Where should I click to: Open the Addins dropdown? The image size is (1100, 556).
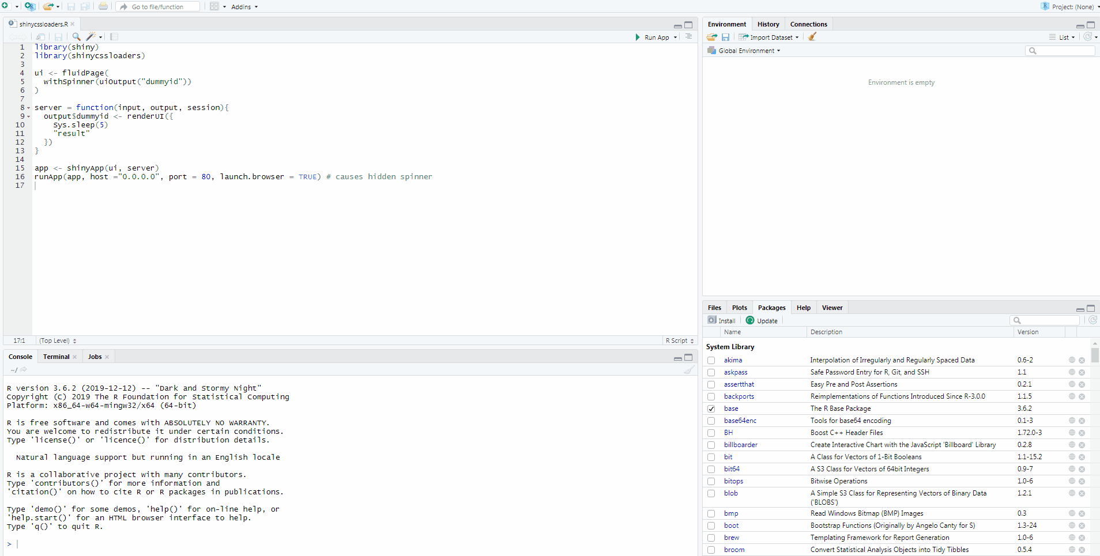pyautogui.click(x=242, y=6)
